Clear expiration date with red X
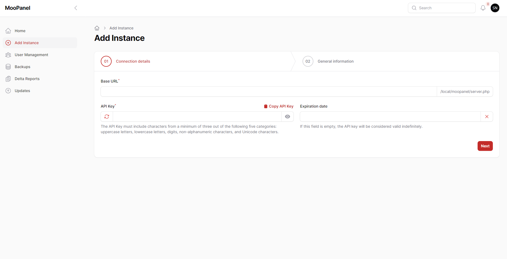Image resolution: width=507 pixels, height=259 pixels. tap(487, 117)
